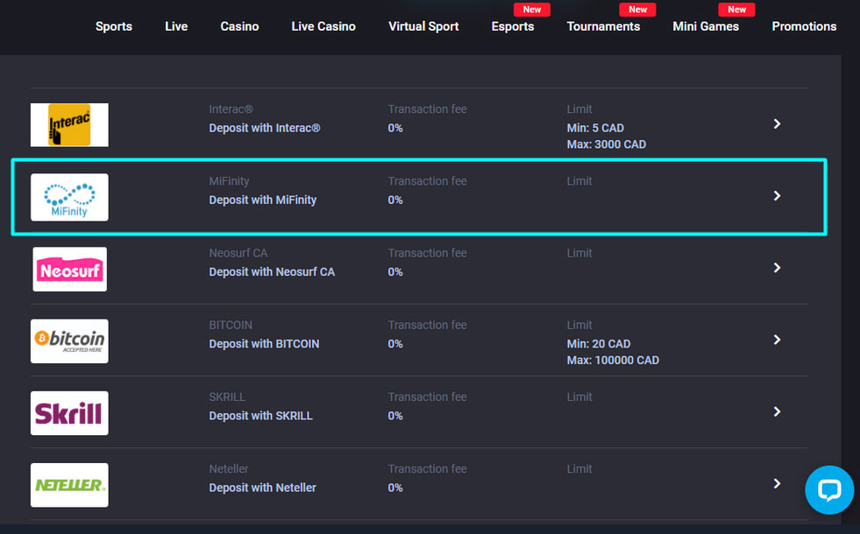Open the Casino tab
The width and height of the screenshot is (860, 534).
tap(239, 26)
